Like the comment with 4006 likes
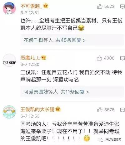The image size is (125, 145). click(99, 58)
